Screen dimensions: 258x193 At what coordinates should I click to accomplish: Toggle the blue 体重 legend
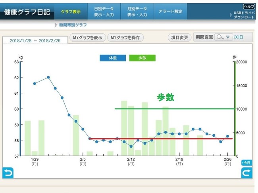113,58
